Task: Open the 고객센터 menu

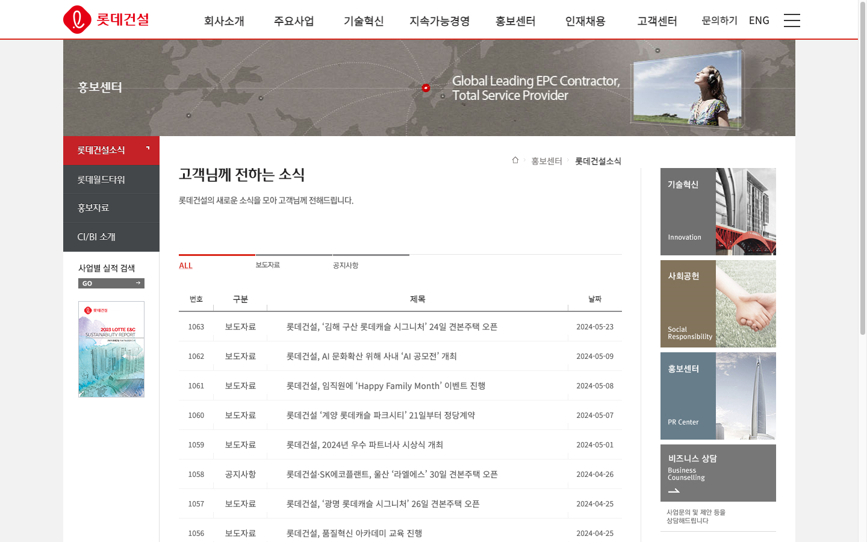Action: coord(657,21)
